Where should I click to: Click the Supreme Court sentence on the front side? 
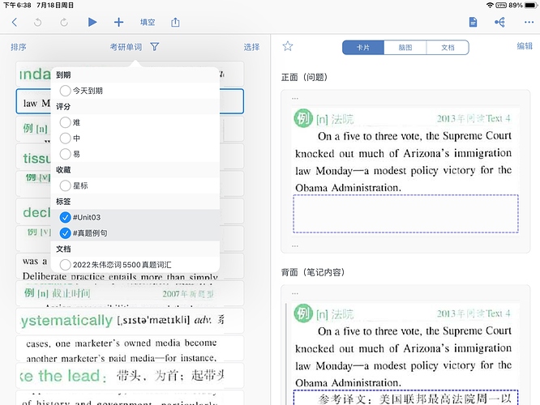[x=403, y=162]
